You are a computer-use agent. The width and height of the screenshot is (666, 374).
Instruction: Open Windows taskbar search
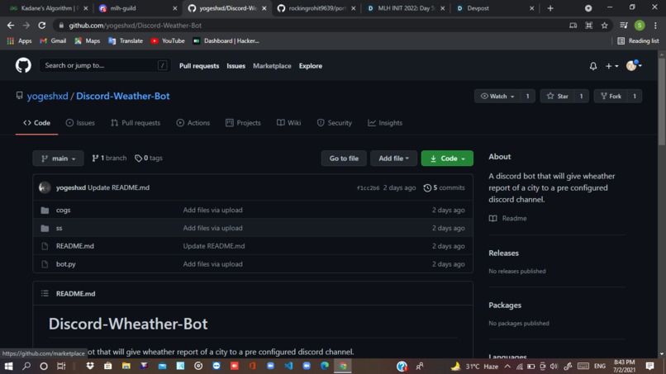tap(26, 366)
